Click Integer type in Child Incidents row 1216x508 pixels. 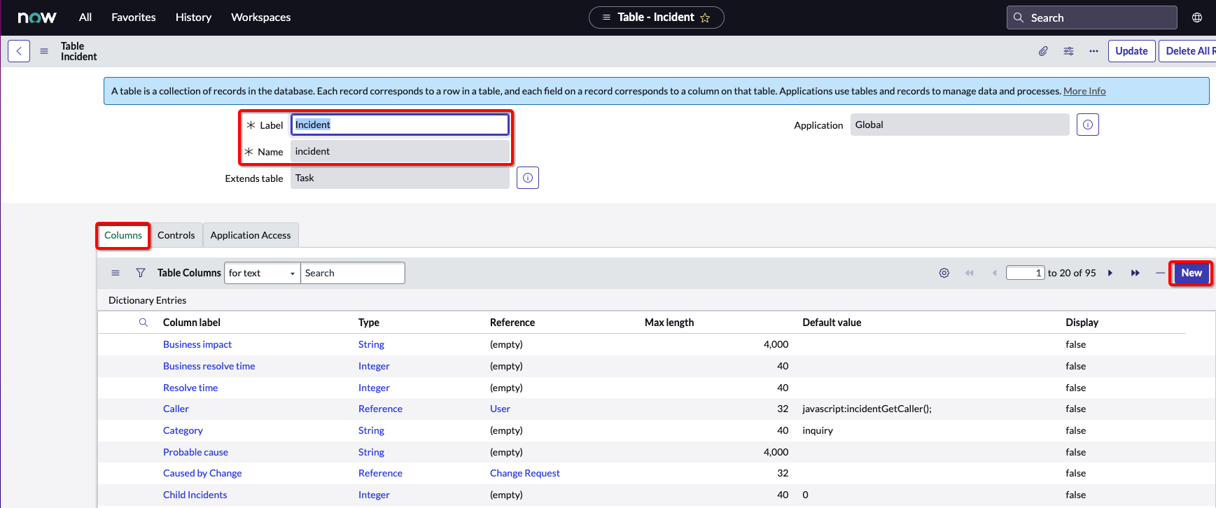pos(374,495)
